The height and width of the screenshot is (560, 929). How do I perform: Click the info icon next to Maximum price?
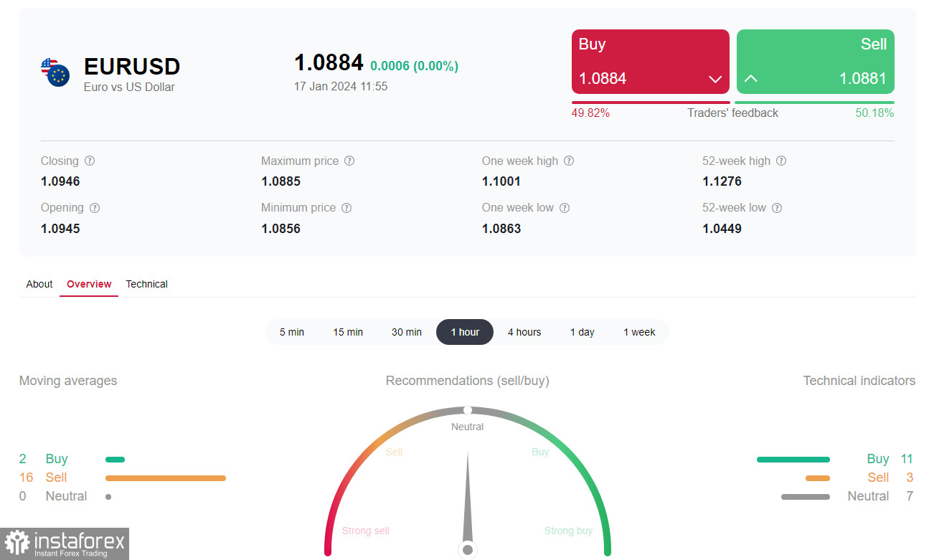[x=349, y=161]
